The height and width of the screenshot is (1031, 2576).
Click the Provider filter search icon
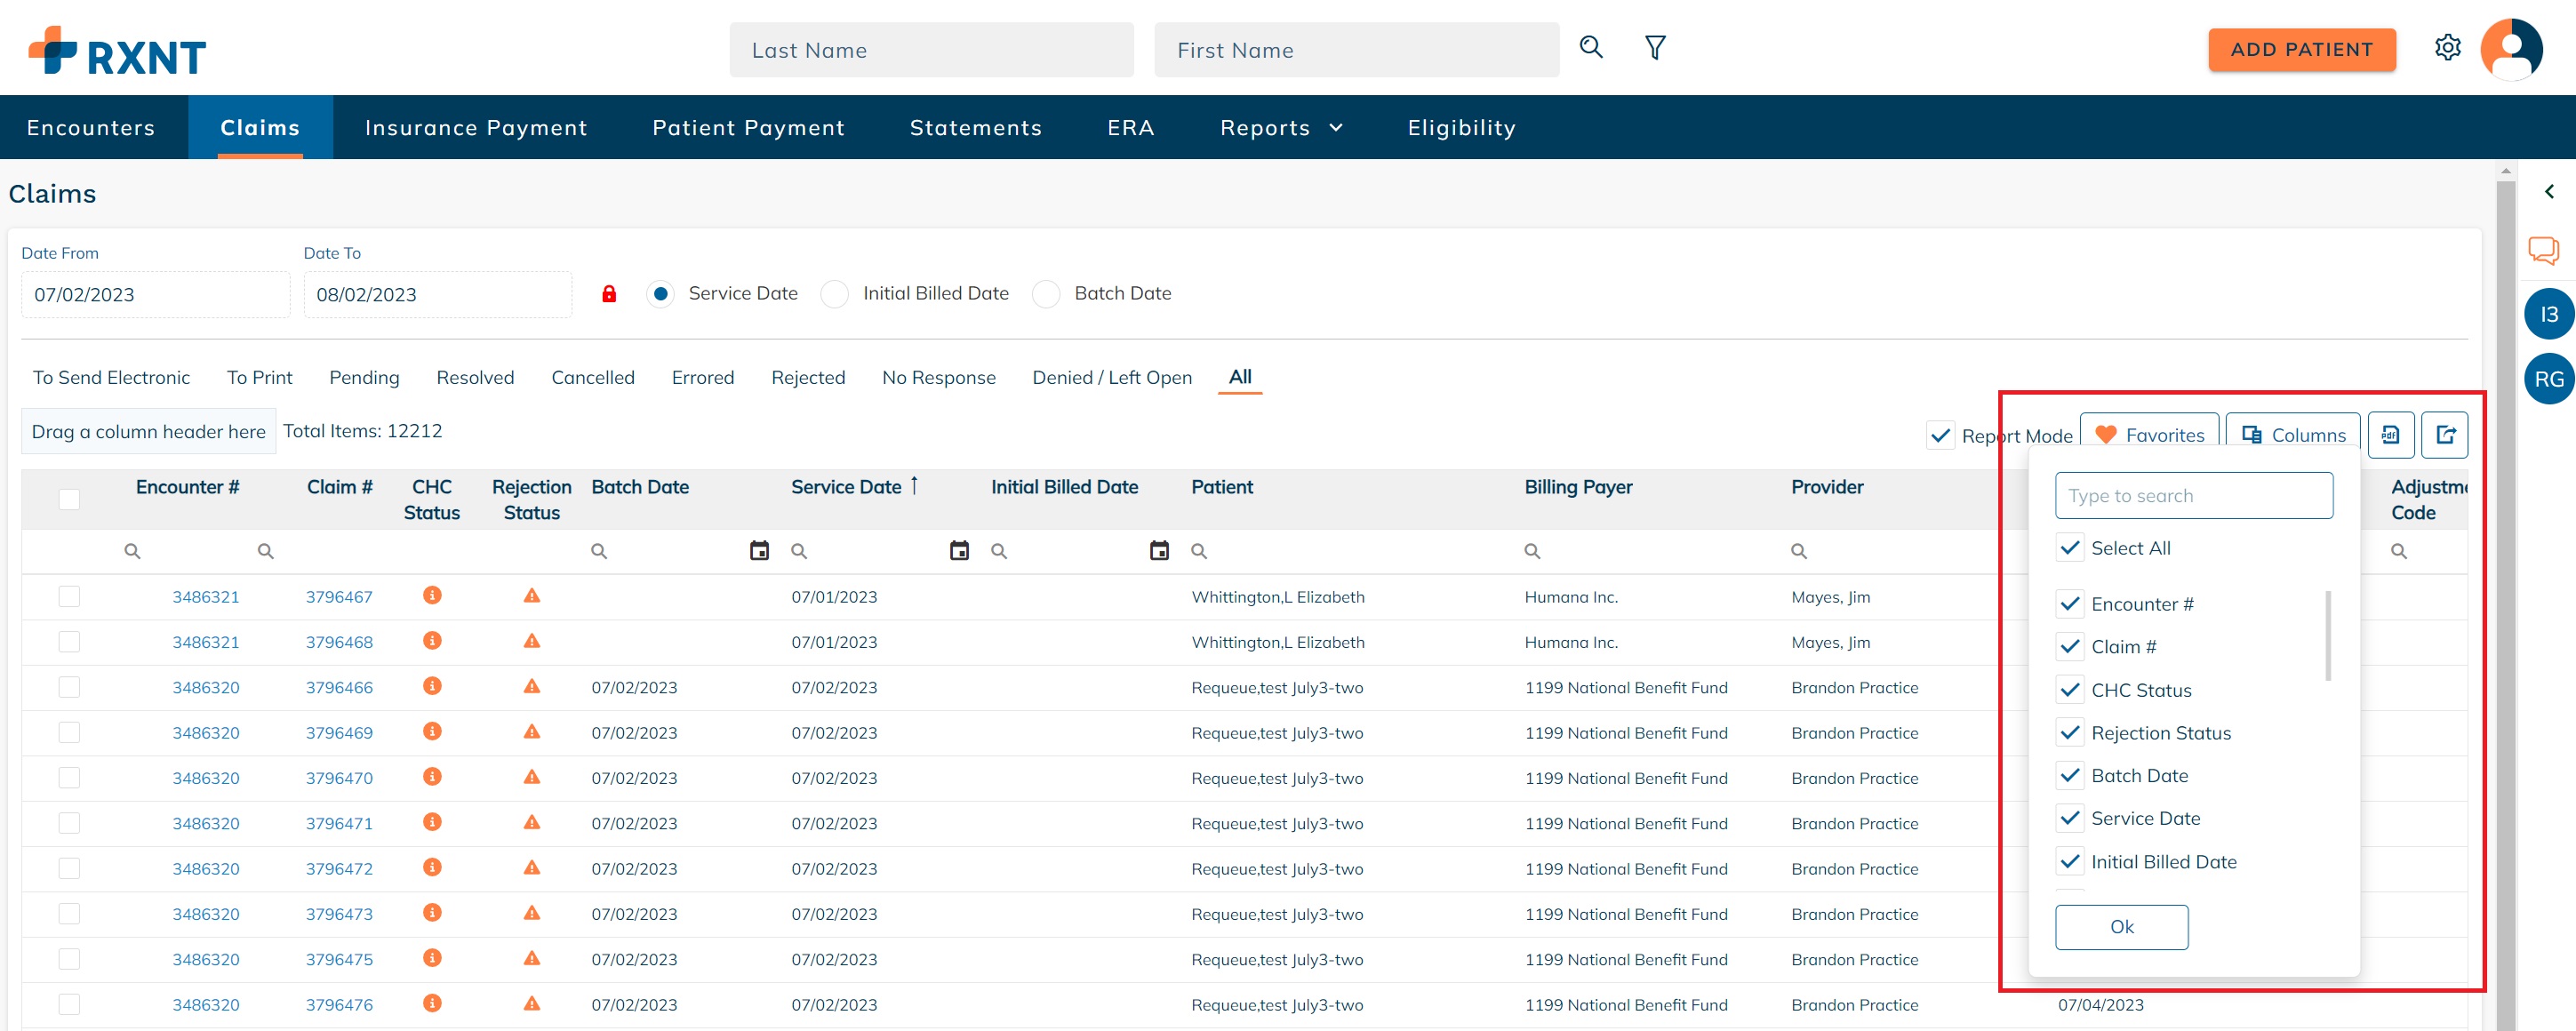[1799, 551]
